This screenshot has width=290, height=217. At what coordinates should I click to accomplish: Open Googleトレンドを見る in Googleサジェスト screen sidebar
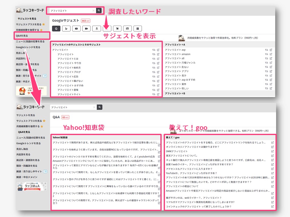[x=28, y=47]
